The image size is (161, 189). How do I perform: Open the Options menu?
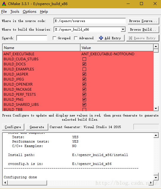pyautogui.click(x=30, y=12)
